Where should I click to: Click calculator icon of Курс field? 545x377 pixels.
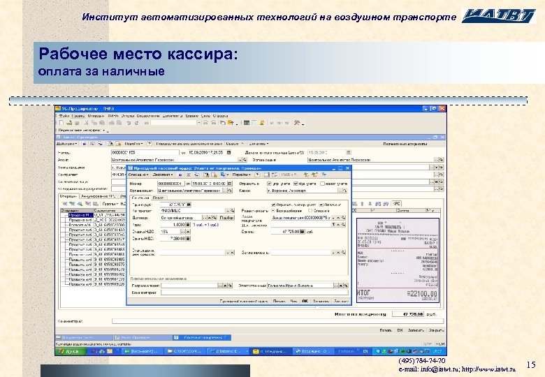click(188, 225)
